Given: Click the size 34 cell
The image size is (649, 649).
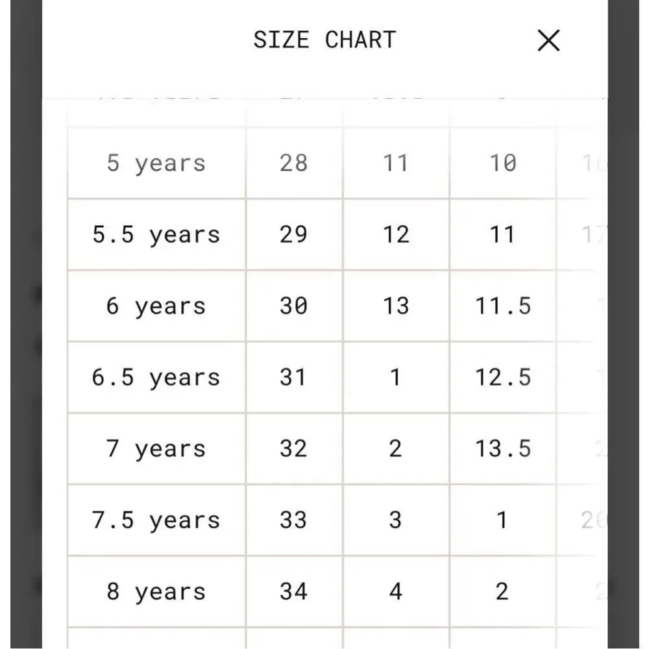Looking at the screenshot, I should coord(293,592).
